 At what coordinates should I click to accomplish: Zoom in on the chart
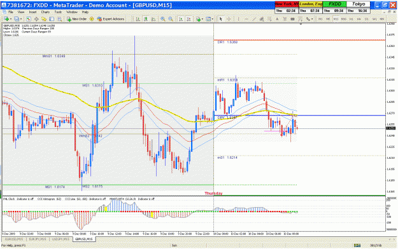click(163, 19)
